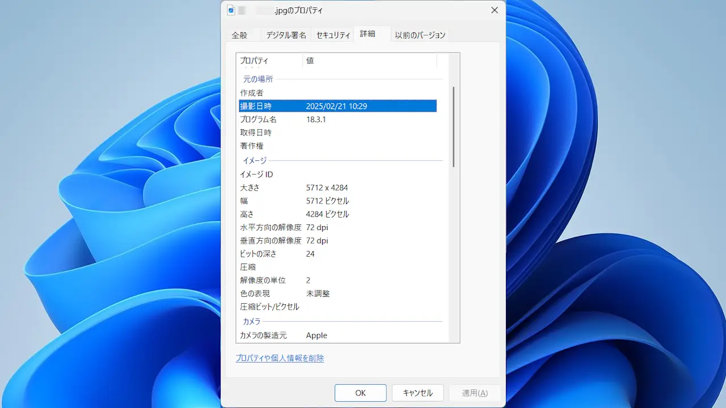This screenshot has height=408, width=726.
Task: Click the キャンセル button
Action: point(417,392)
